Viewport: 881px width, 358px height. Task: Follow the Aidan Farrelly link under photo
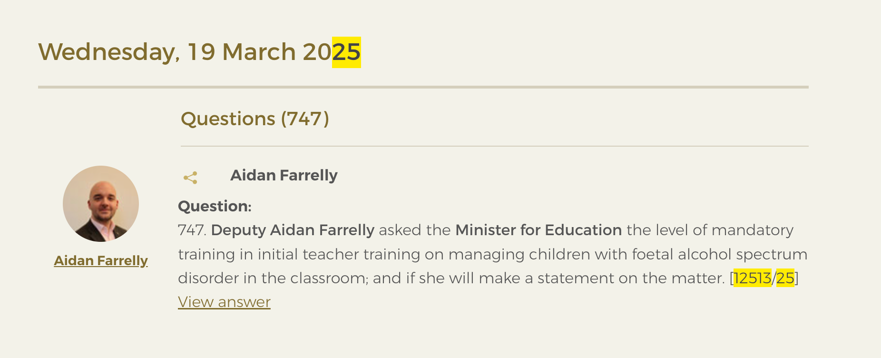(101, 260)
